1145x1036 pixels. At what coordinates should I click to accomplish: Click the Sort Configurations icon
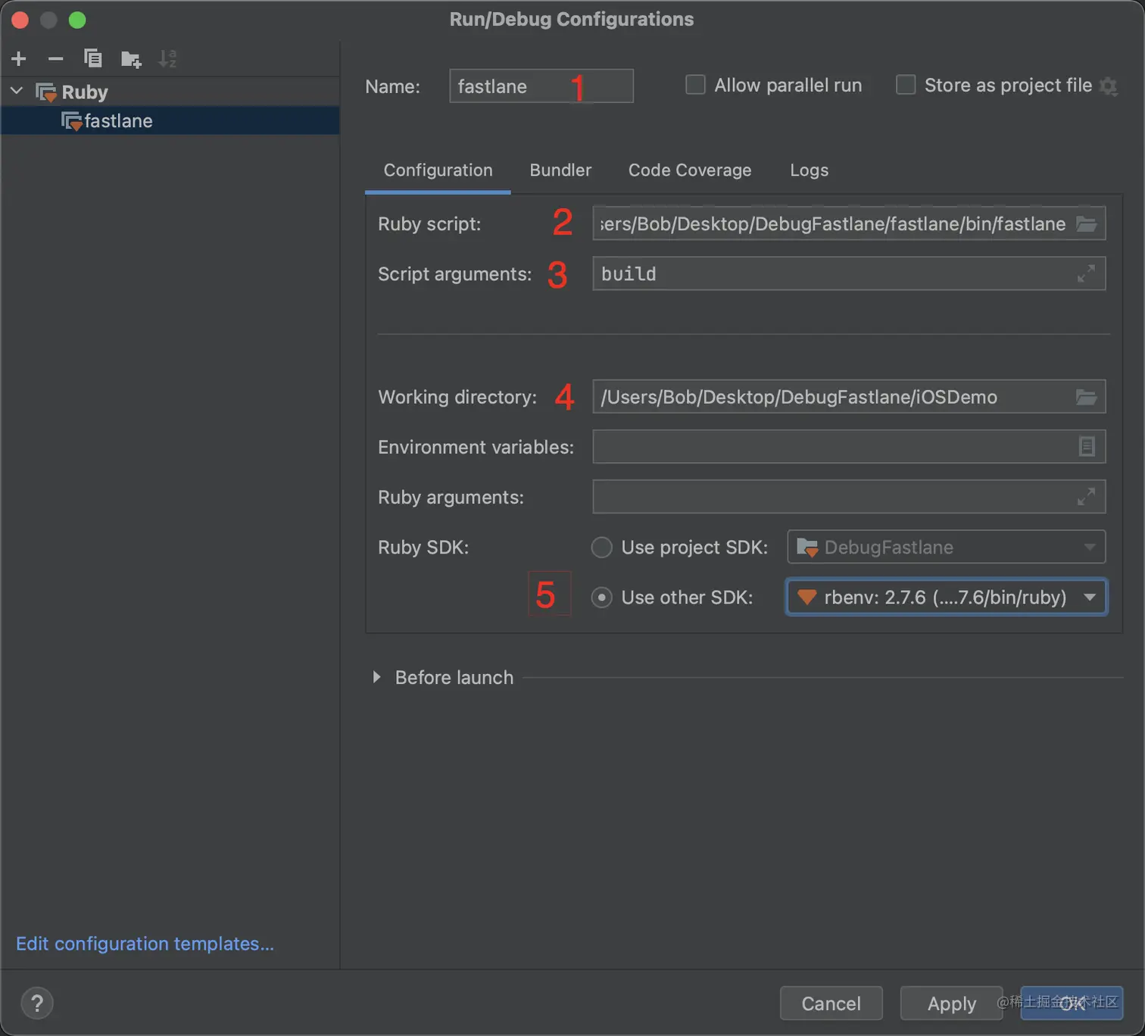point(167,58)
